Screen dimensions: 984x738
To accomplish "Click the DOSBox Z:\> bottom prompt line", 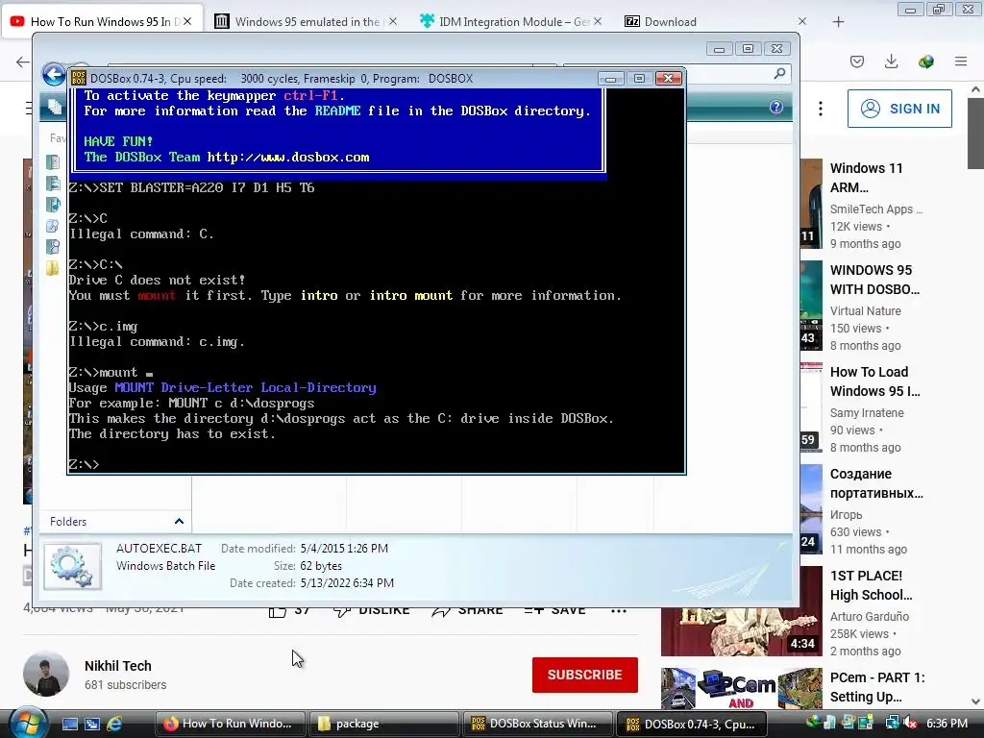I will (85, 464).
